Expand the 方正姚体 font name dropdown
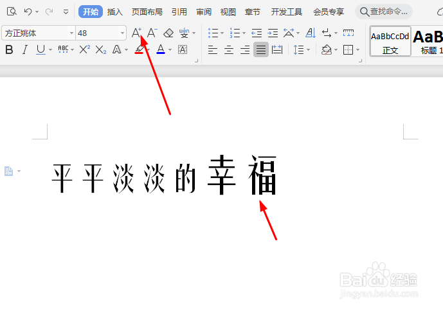Image resolution: width=443 pixels, height=309 pixels. tap(71, 33)
